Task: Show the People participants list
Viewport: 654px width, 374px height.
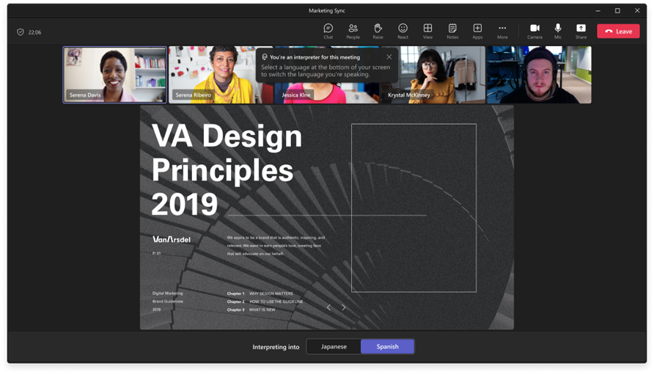Action: pos(353,30)
